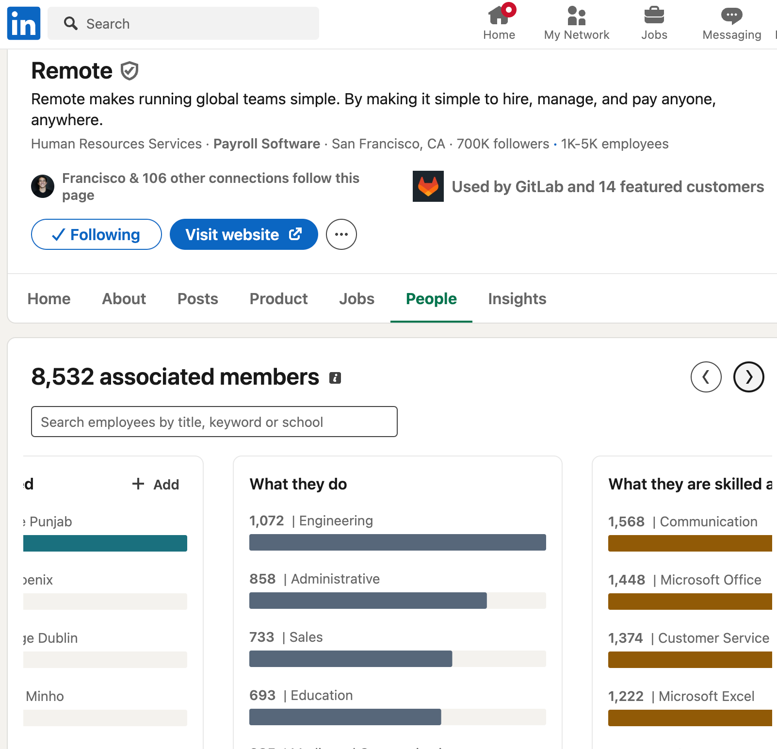Click the verified shield badge beside Remote

[x=129, y=71]
